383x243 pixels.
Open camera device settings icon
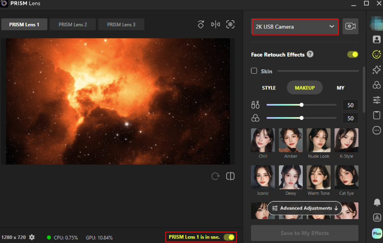[x=350, y=27]
